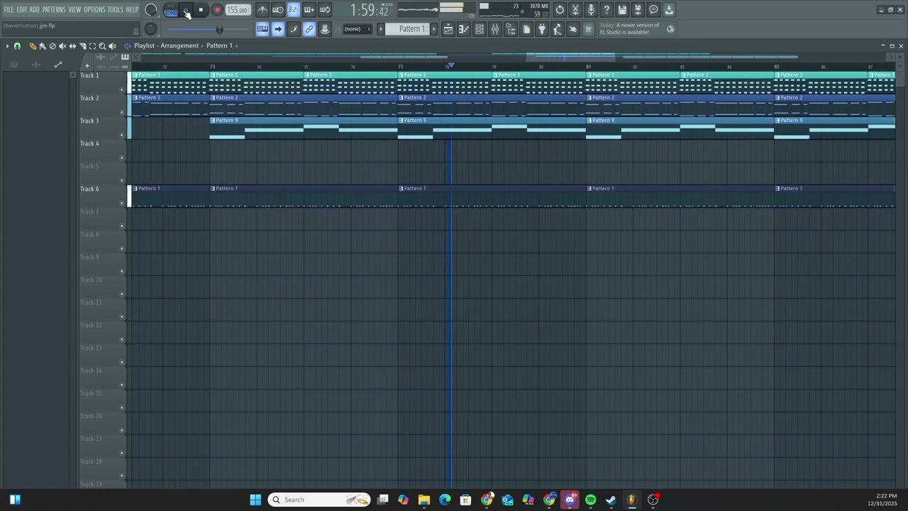The width and height of the screenshot is (908, 511).
Task: Open the ADD menu
Action: (35, 9)
